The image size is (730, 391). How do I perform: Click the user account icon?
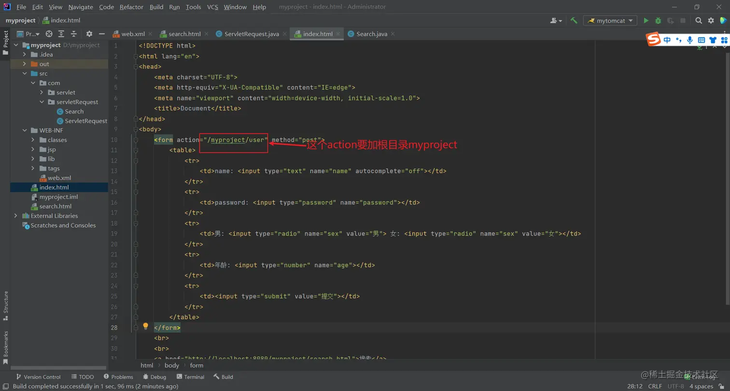[x=556, y=21]
